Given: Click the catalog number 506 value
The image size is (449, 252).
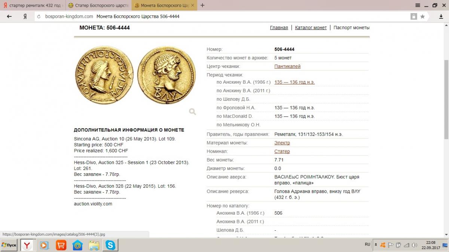Looking at the screenshot, I should pyautogui.click(x=278, y=213).
